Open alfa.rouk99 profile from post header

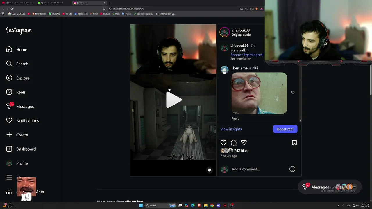click(x=240, y=30)
